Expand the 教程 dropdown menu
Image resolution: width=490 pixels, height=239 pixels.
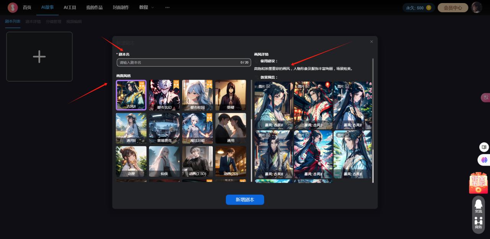[146, 7]
